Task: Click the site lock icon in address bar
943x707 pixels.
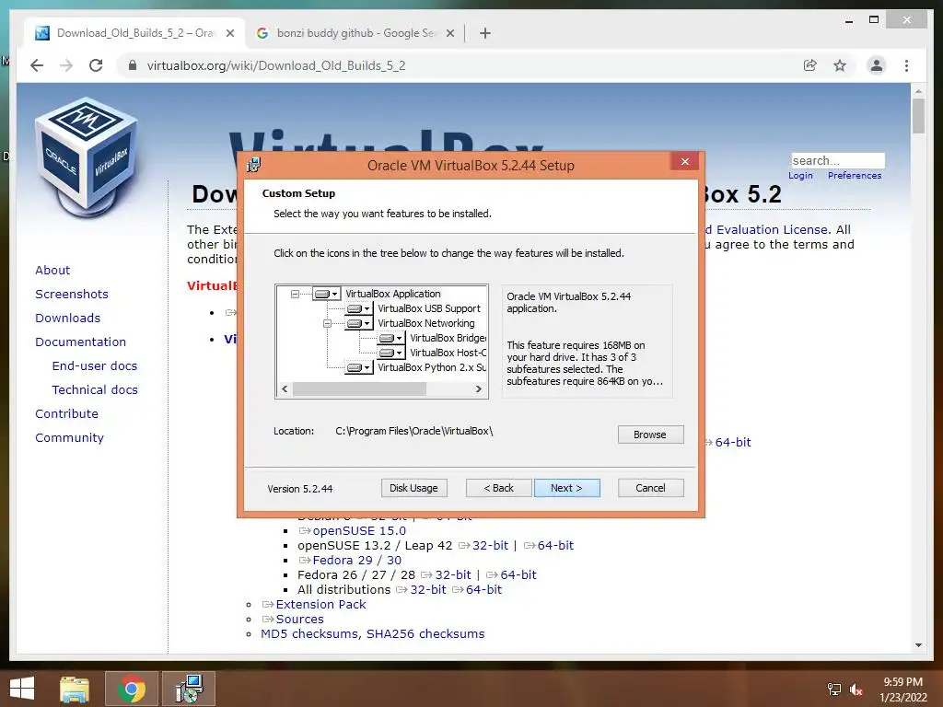Action: [133, 65]
